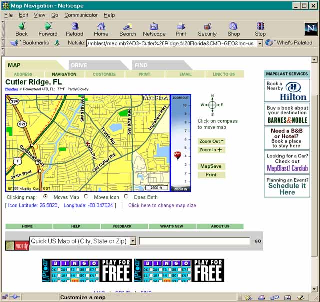
Task: Click the GO button
Action: [258, 241]
